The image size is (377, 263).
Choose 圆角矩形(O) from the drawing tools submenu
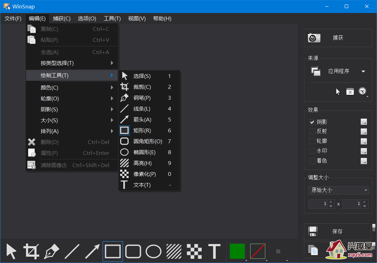(x=148, y=142)
